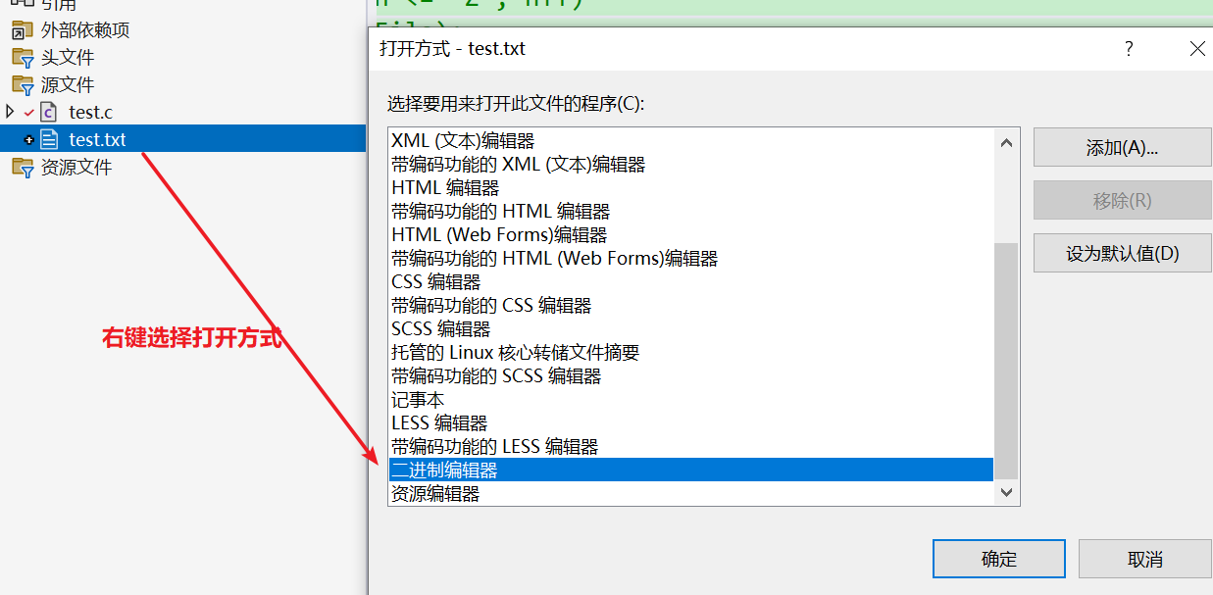Select HTML 编辑器 in list
Viewport: 1213px width, 595px height.
pos(691,187)
